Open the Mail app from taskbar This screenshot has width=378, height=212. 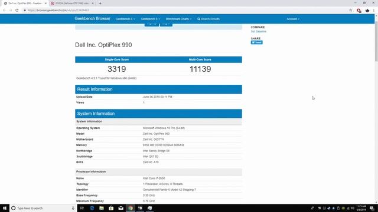(x=120, y=208)
